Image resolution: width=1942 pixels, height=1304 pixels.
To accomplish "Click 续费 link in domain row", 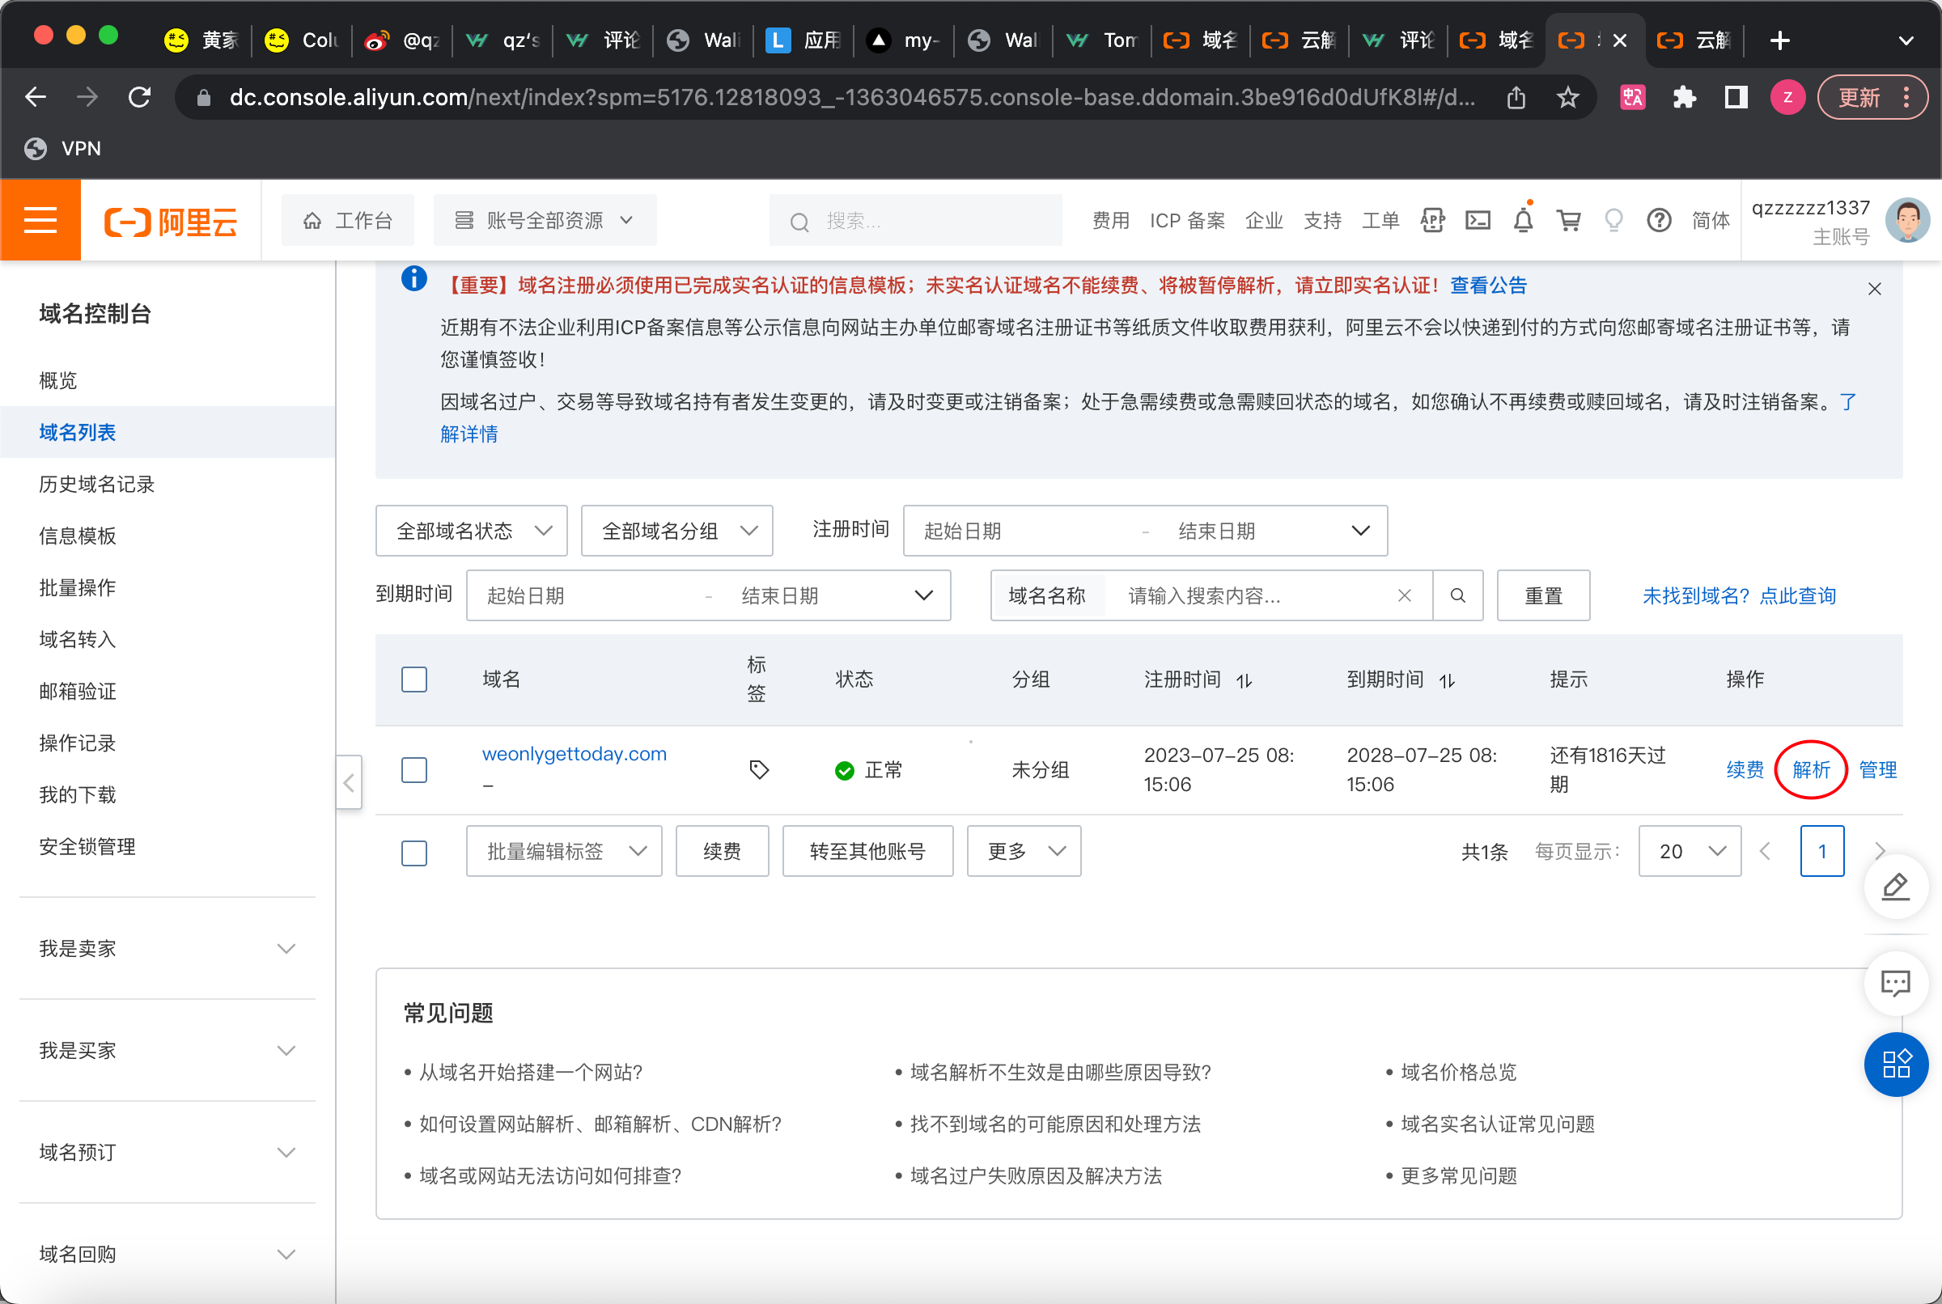I will click(x=1745, y=769).
